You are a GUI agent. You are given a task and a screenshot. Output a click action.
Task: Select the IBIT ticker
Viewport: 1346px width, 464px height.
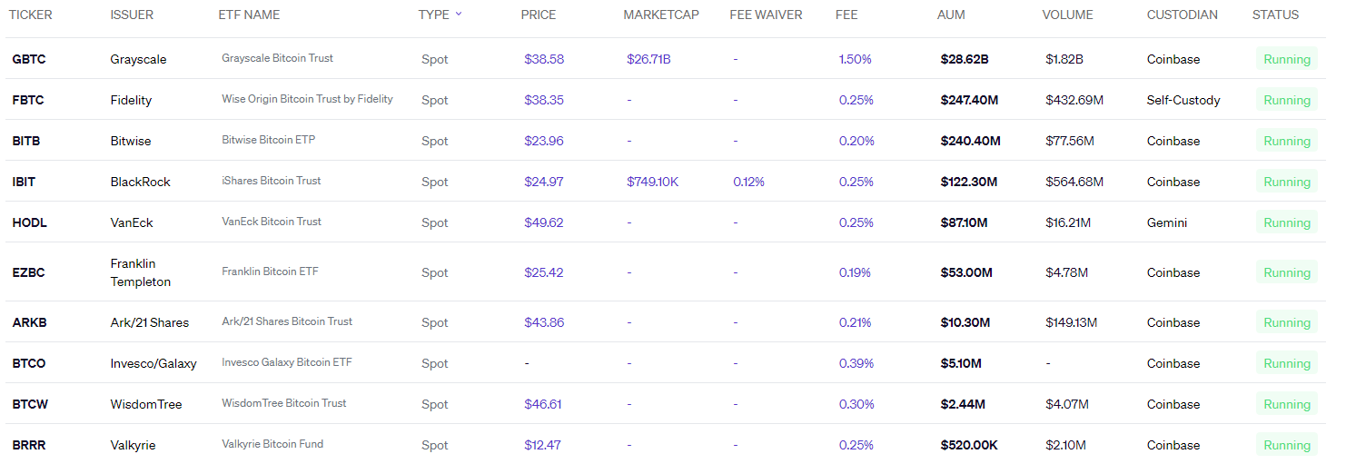pyautogui.click(x=24, y=182)
